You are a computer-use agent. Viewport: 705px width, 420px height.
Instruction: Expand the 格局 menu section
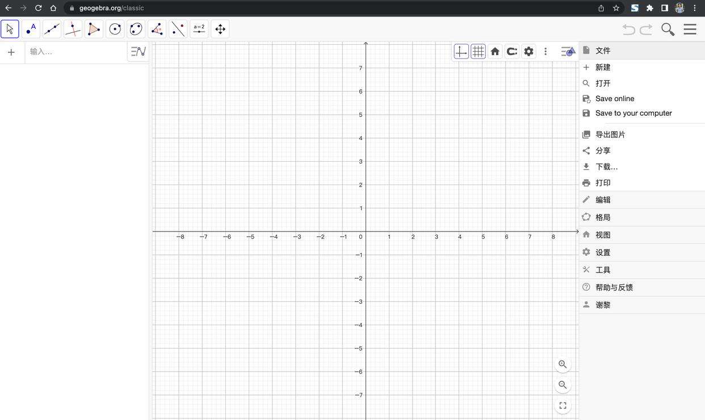pyautogui.click(x=642, y=217)
